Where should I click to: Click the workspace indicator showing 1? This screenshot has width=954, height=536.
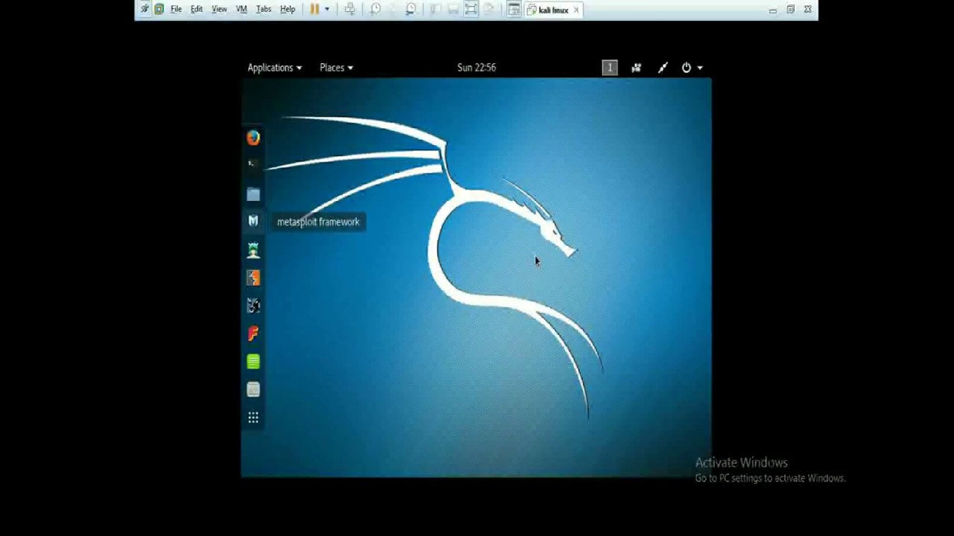coord(610,68)
